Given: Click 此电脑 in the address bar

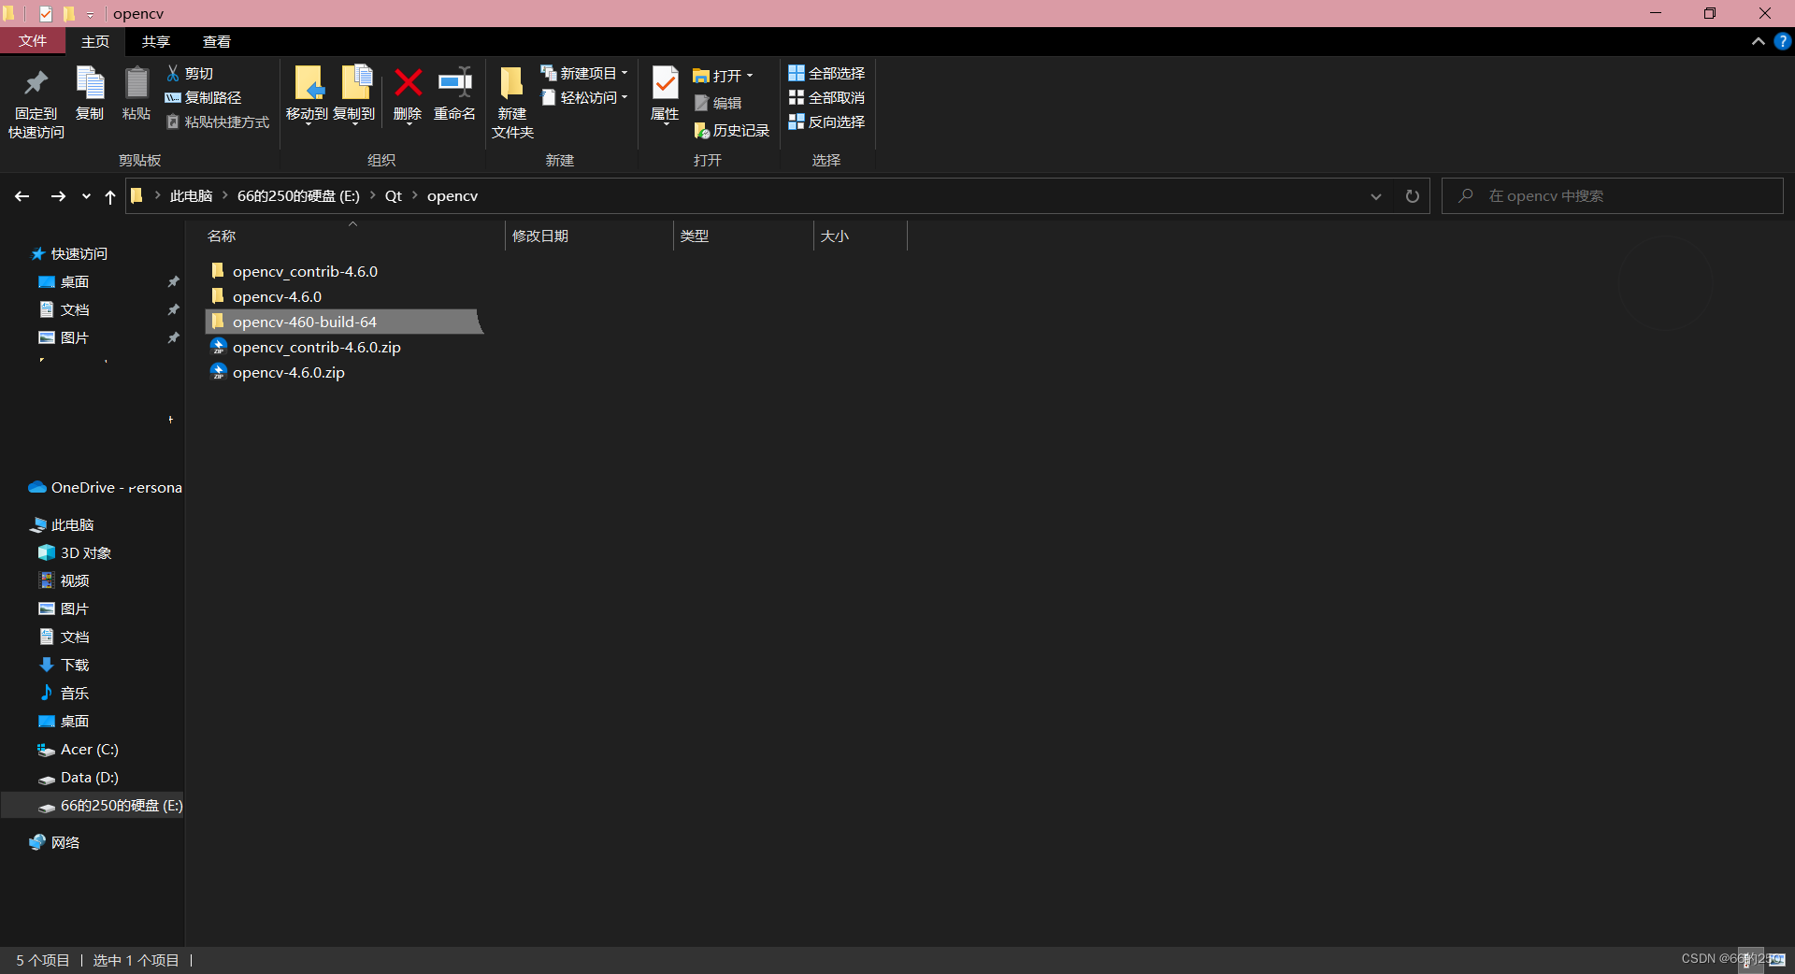Looking at the screenshot, I should [x=192, y=195].
